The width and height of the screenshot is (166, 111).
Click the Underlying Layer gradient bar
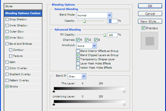coord(89,102)
